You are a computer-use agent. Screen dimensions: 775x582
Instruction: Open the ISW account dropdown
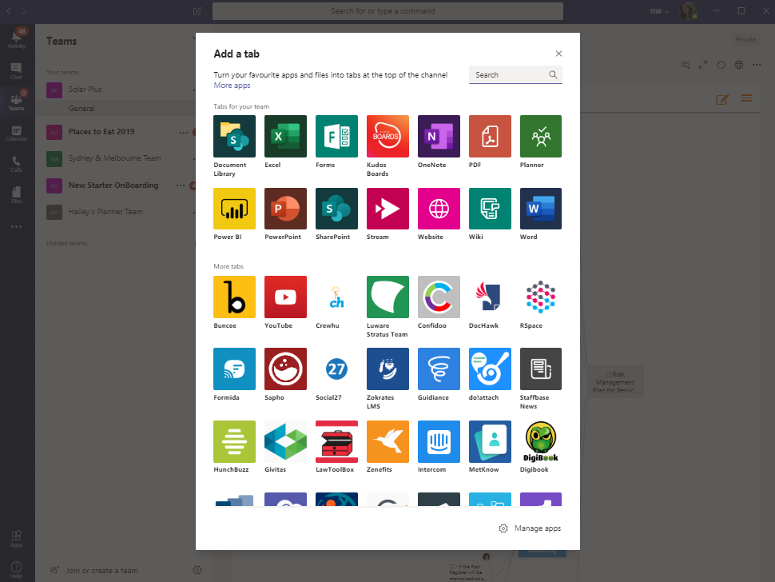click(659, 11)
